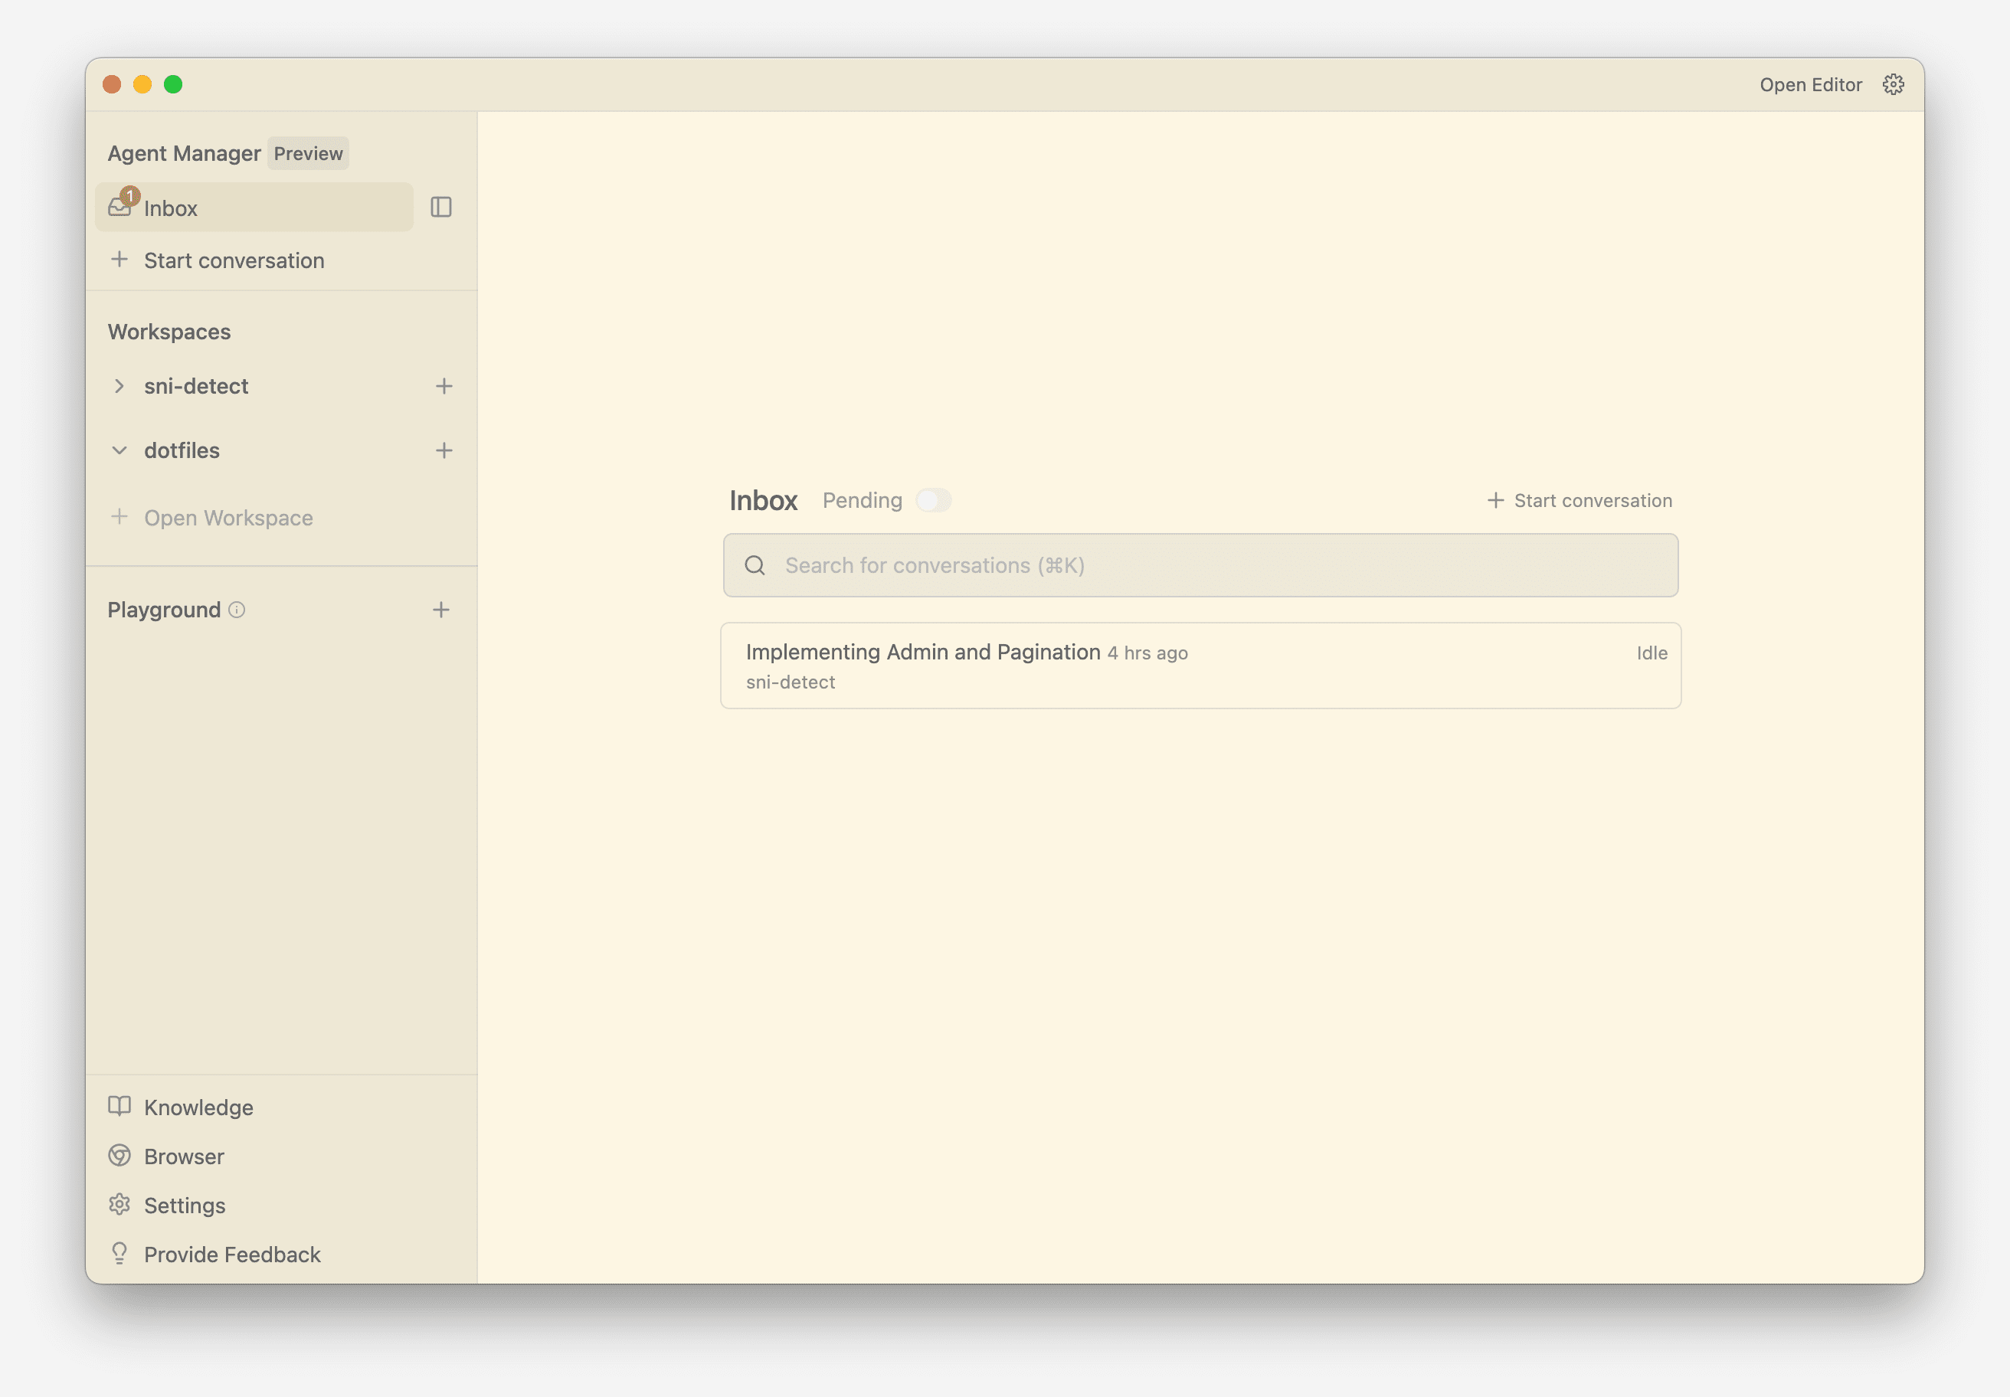Click the settings gear icon in title bar
The width and height of the screenshot is (2010, 1397).
(x=1893, y=84)
